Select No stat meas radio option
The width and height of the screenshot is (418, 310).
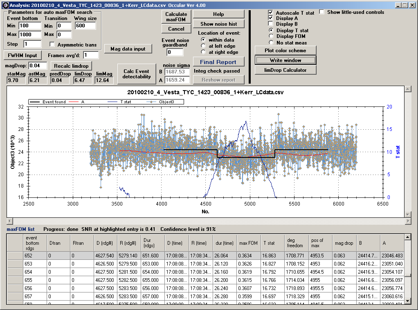point(271,42)
